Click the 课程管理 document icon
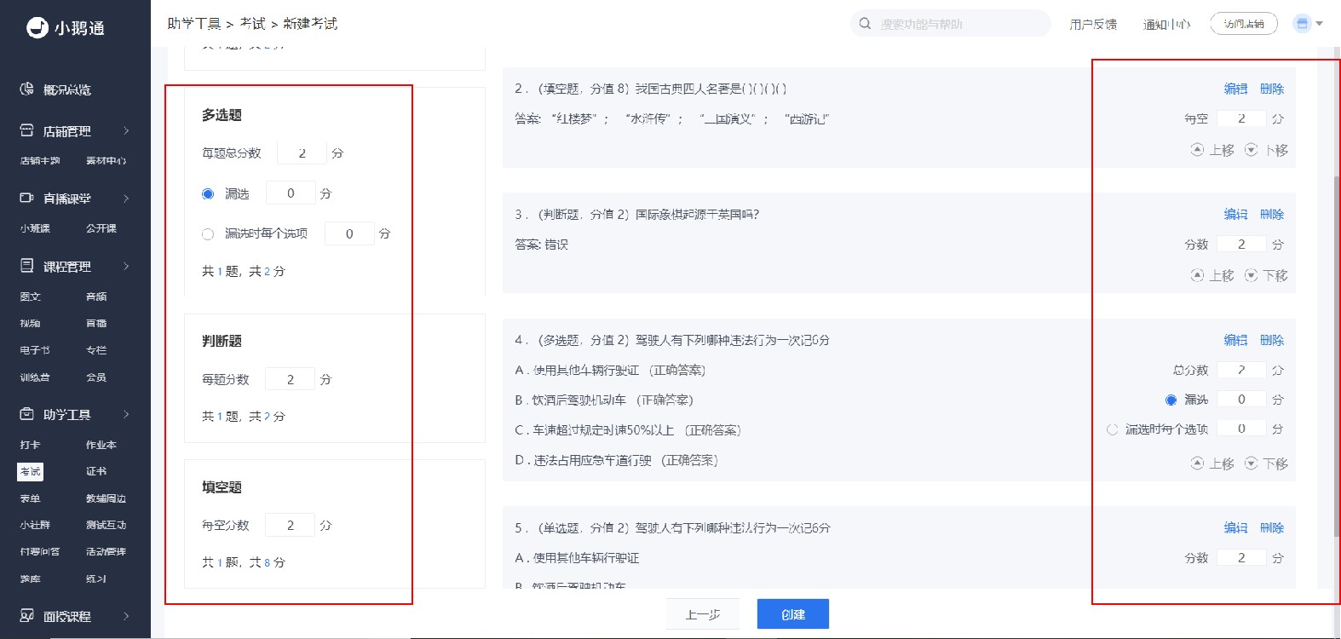Screen dimensions: 1341x639 click(26, 266)
